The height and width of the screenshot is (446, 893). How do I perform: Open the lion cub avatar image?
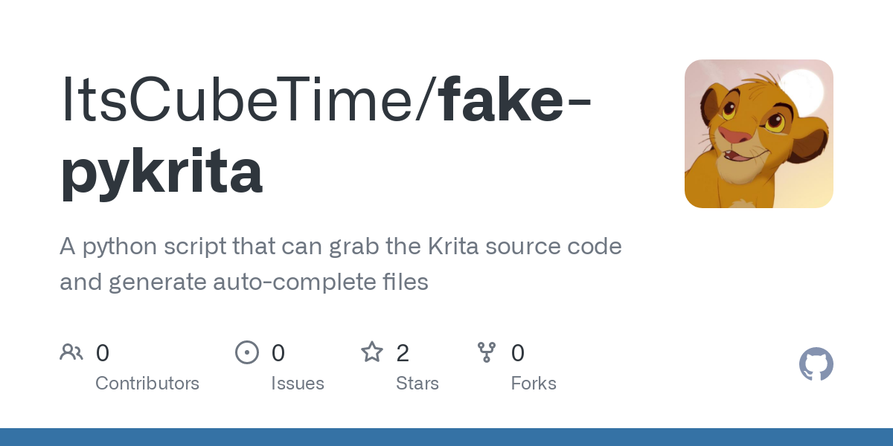point(758,134)
